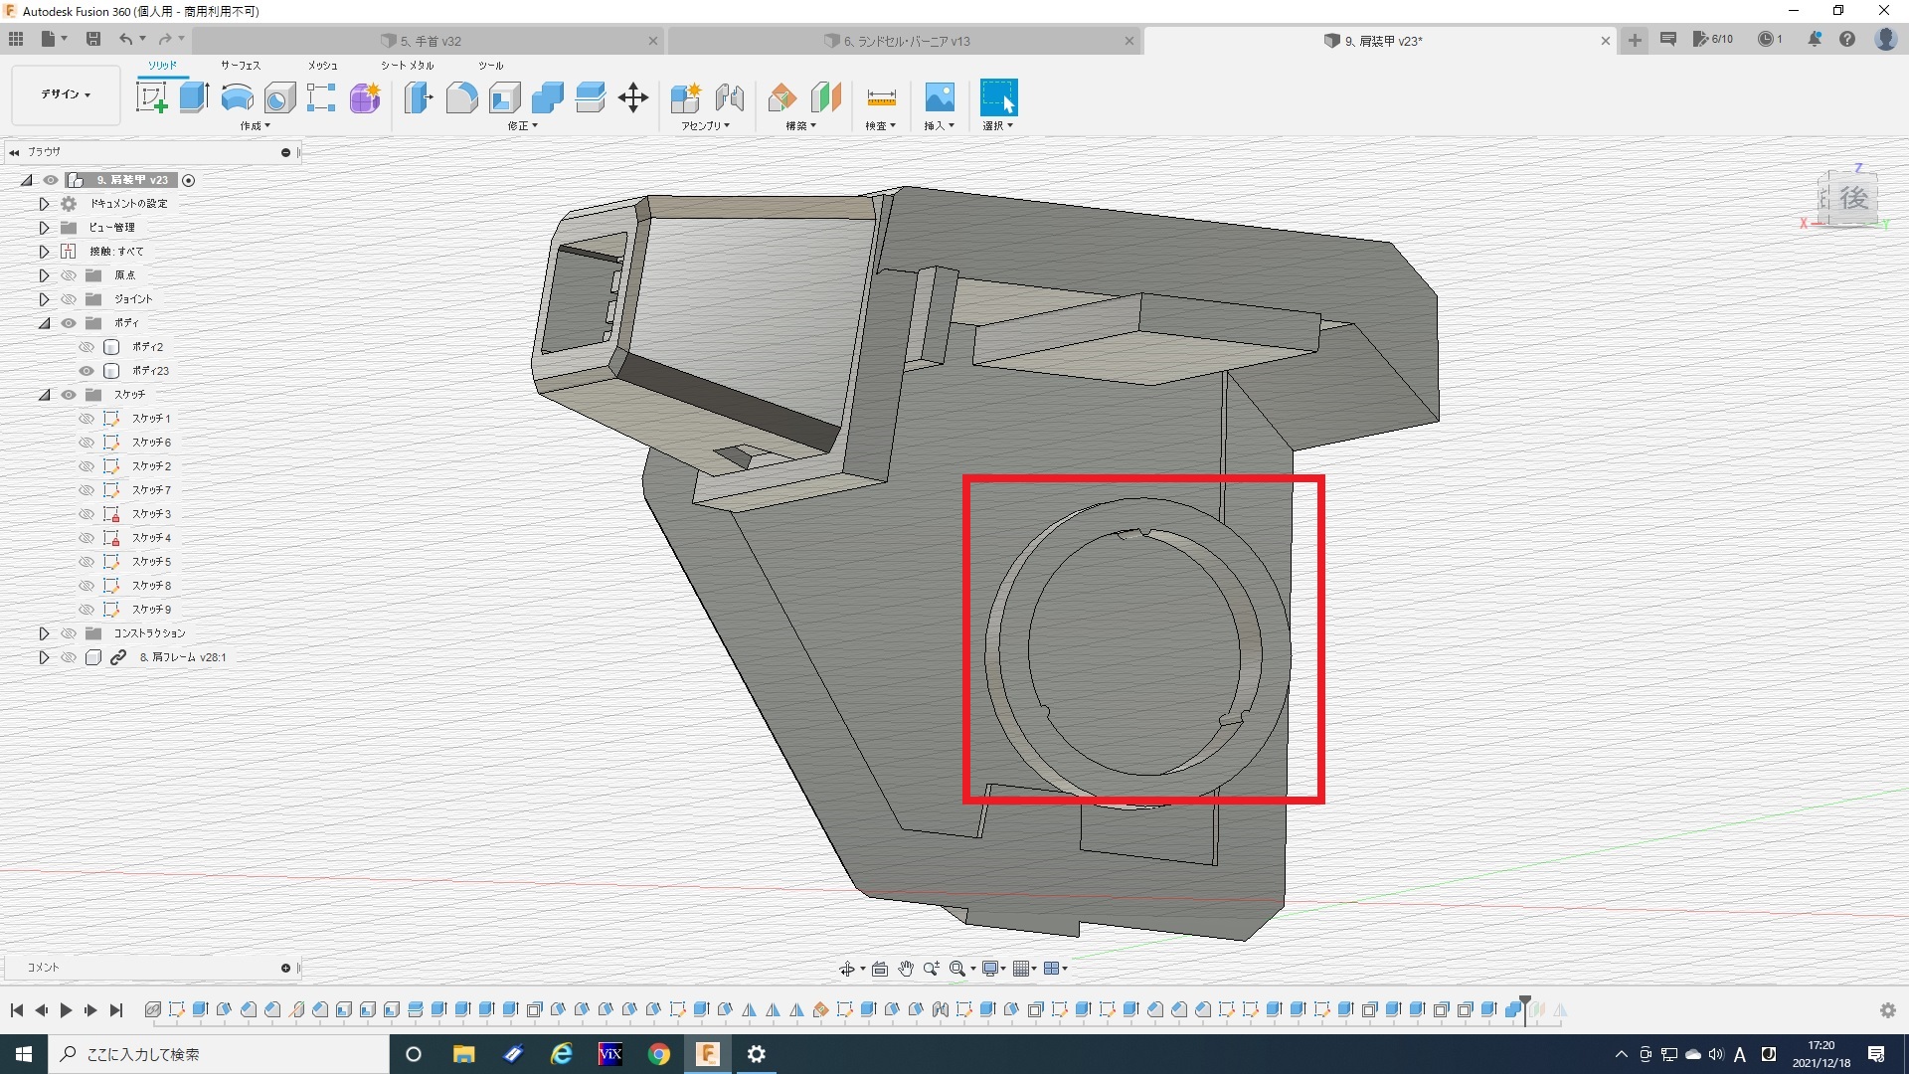
Task: Open the 修正 menu dropdown
Action: [x=522, y=126]
